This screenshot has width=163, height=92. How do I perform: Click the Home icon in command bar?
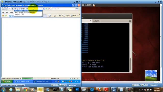click(50, 16)
